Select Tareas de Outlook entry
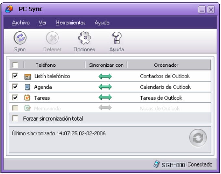 161,98
